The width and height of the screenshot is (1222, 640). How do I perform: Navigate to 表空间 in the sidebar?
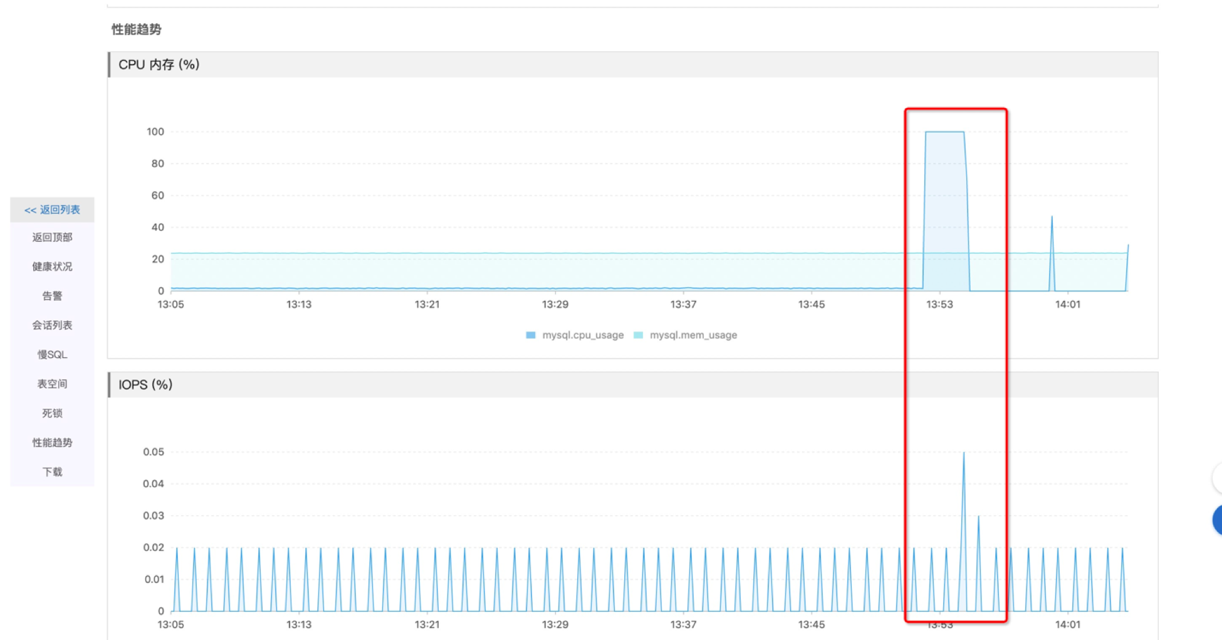point(52,384)
